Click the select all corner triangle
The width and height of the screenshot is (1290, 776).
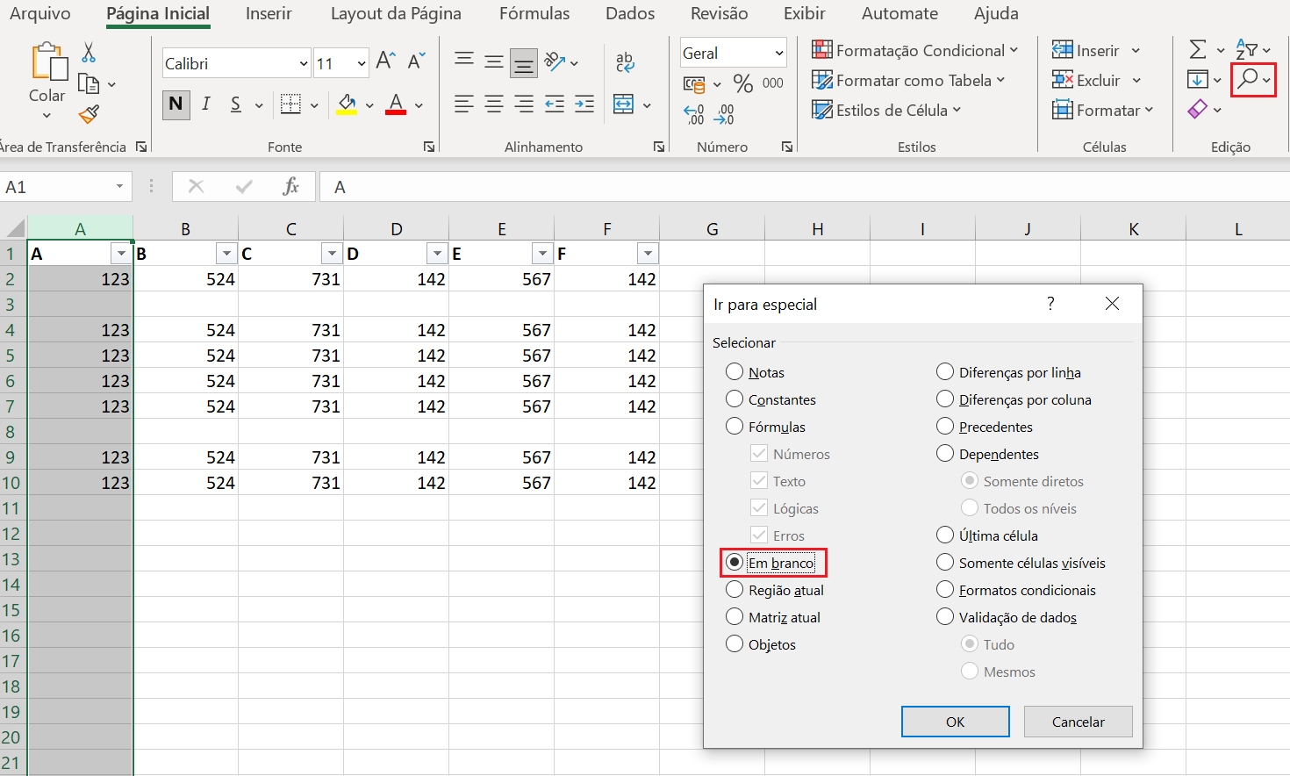point(15,229)
